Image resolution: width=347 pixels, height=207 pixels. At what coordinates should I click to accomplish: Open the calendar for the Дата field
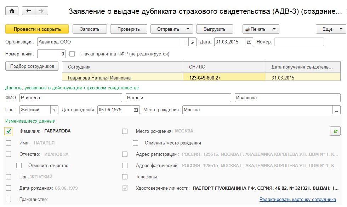click(249, 42)
